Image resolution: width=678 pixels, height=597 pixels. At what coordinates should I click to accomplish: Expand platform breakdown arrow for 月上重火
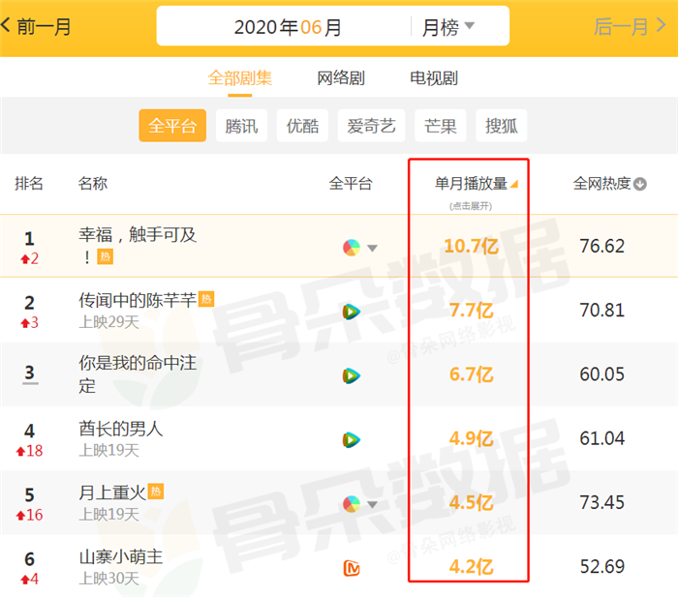[372, 504]
